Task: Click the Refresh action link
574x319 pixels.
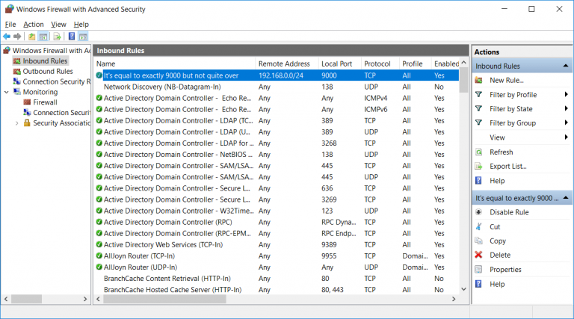Action: [x=502, y=152]
